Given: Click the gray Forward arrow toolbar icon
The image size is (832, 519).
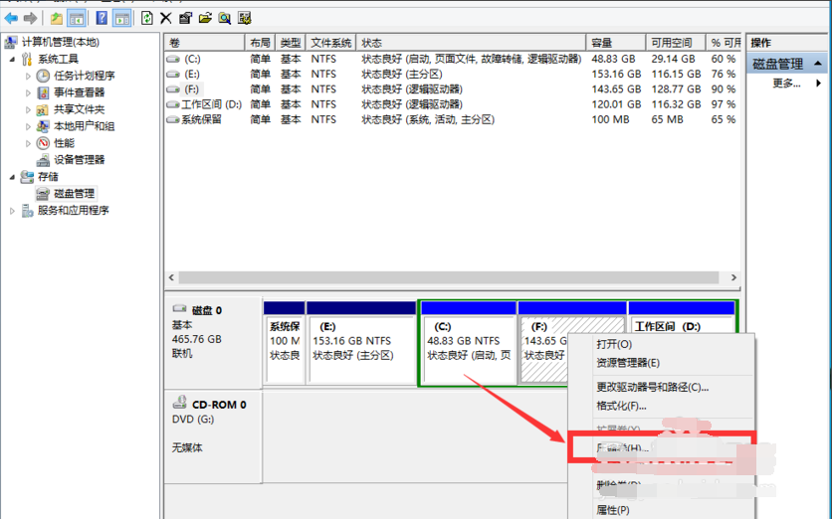Looking at the screenshot, I should (30, 19).
